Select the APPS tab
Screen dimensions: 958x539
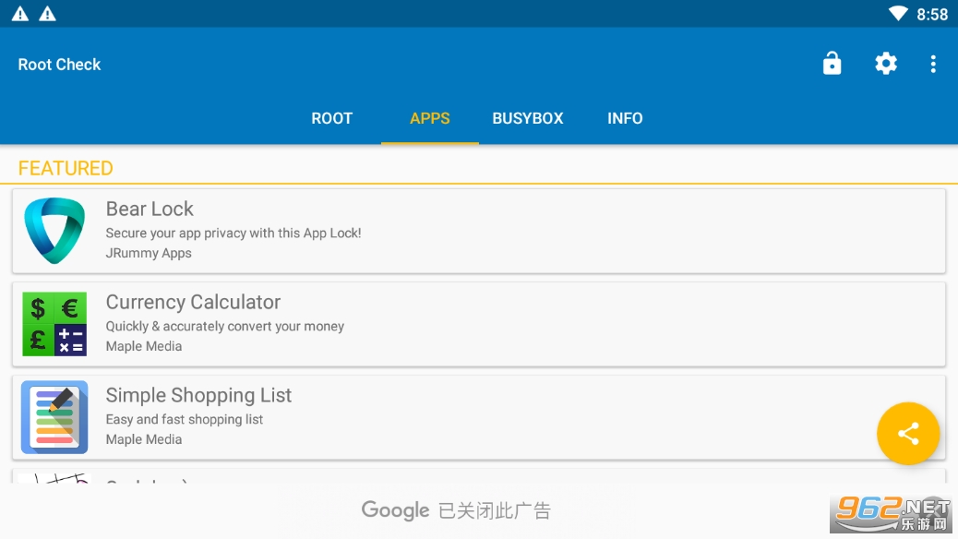point(430,118)
